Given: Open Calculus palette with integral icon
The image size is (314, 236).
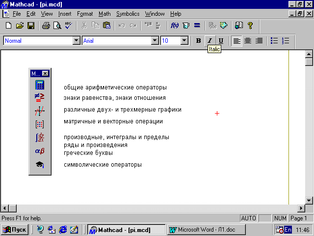Looking at the screenshot, I should pyautogui.click(x=40, y=138).
